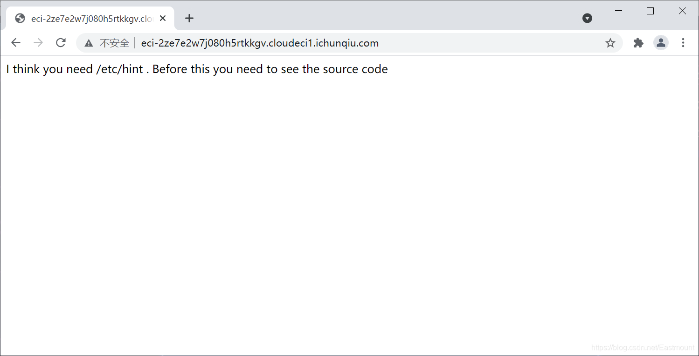699x356 pixels.
Task: Bookmark this page with the star icon
Action: (610, 43)
